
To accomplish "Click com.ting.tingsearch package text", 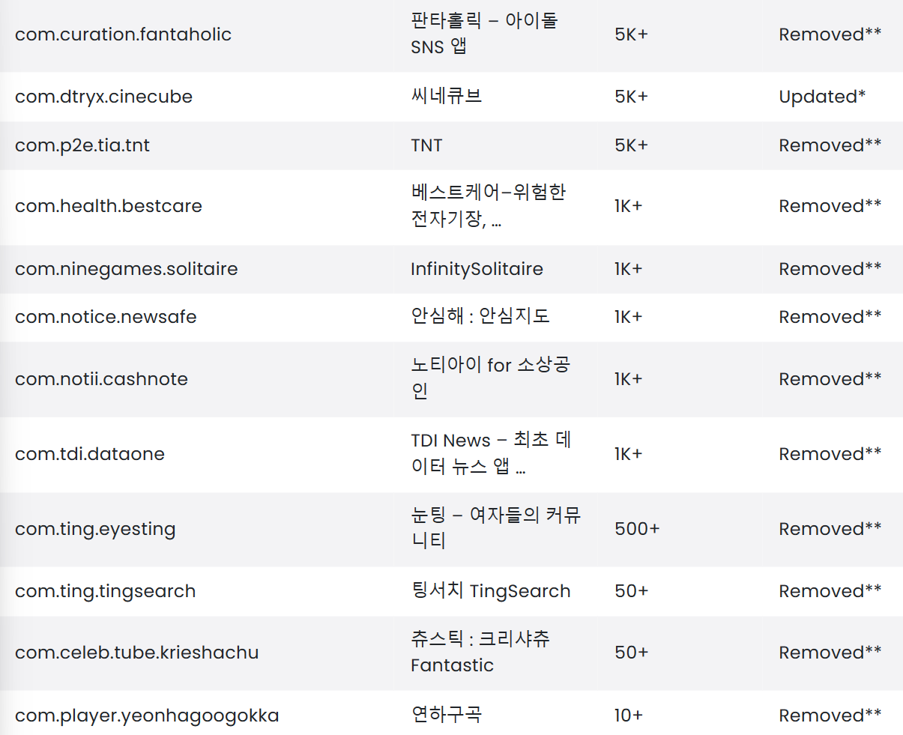I will pos(105,591).
